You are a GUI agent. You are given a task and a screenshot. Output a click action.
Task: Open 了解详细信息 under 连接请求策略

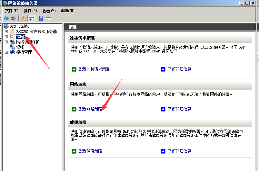[x=180, y=69]
